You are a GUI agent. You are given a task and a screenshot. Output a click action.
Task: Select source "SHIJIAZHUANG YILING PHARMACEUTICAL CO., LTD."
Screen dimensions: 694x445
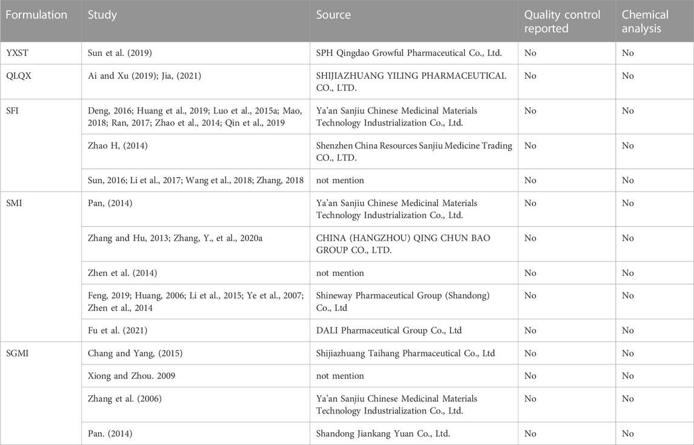[411, 82]
